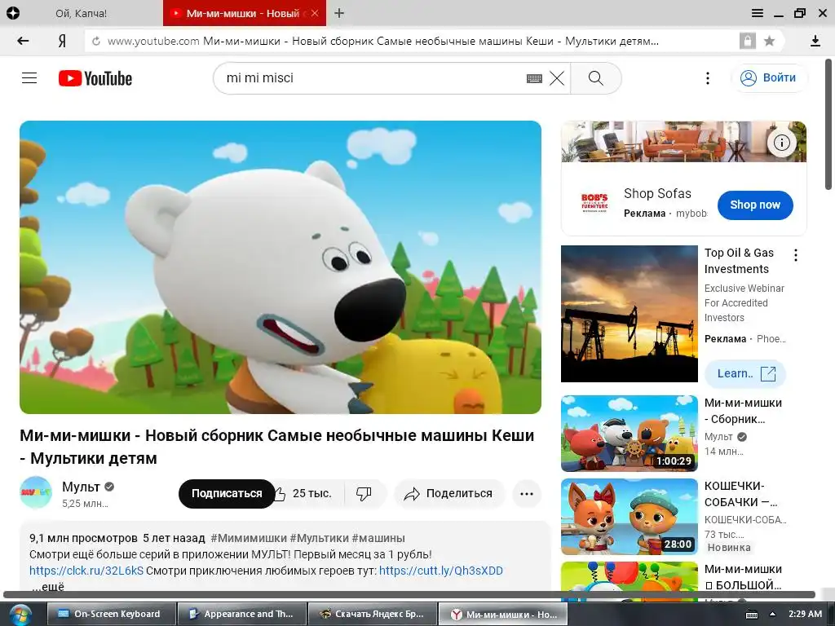Subscribe with the Подписаться button
The image size is (835, 626).
(227, 493)
